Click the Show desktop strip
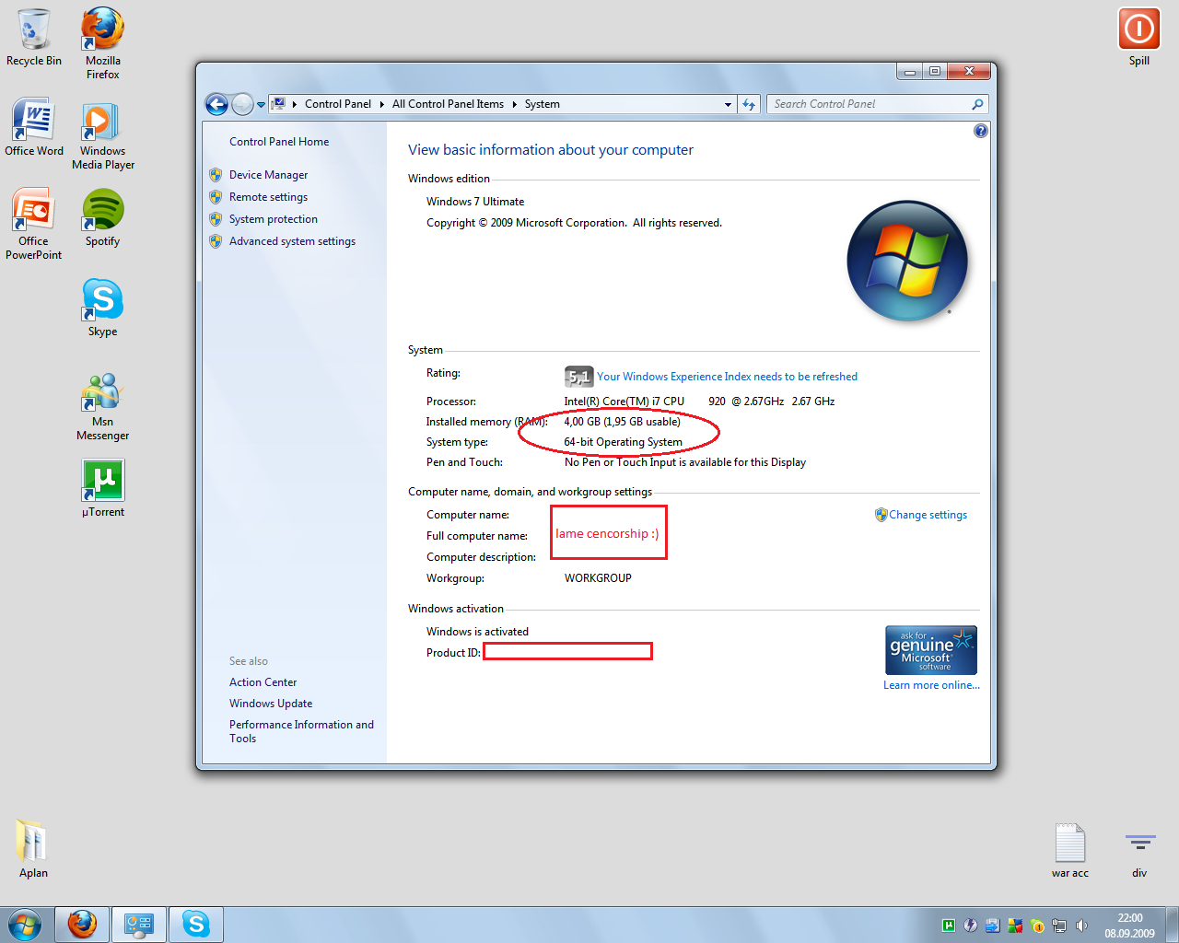 pos(1173,925)
